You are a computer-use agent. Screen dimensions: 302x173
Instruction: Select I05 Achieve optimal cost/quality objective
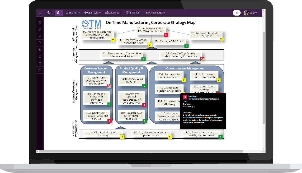pyautogui.click(x=131, y=98)
